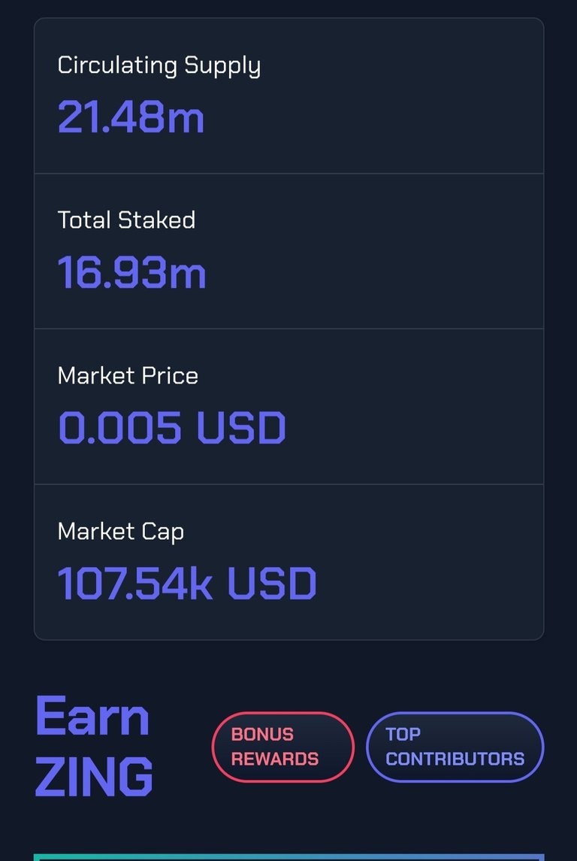The image size is (577, 861).
Task: Click the 0.005 market price number
Action: [119, 428]
